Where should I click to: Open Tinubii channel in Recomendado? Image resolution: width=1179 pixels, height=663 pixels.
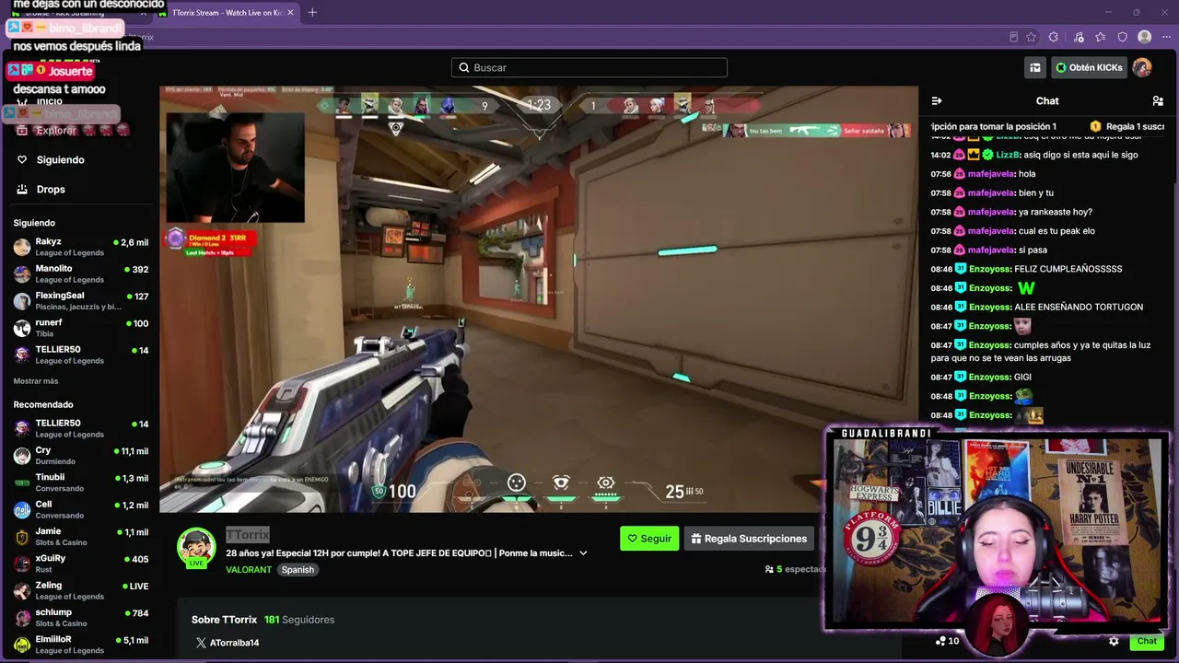[x=81, y=483]
